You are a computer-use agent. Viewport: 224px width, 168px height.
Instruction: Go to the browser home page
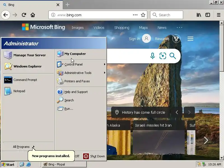pyautogui.click(x=33, y=15)
